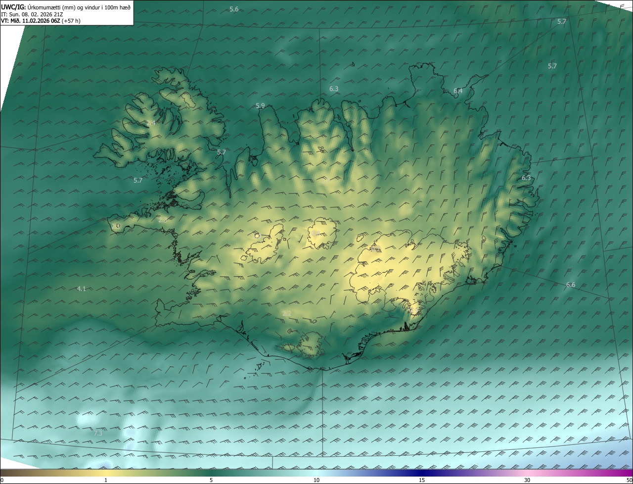Click the '50' label on the color scale
The height and width of the screenshot is (484, 633).
(x=629, y=480)
